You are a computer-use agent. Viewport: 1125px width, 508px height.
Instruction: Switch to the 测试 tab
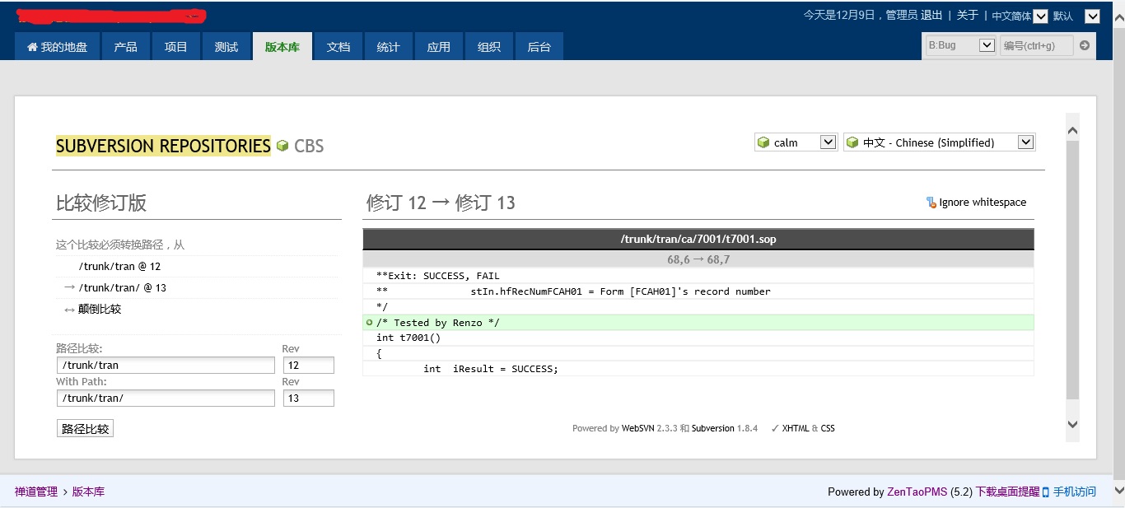[x=226, y=47]
